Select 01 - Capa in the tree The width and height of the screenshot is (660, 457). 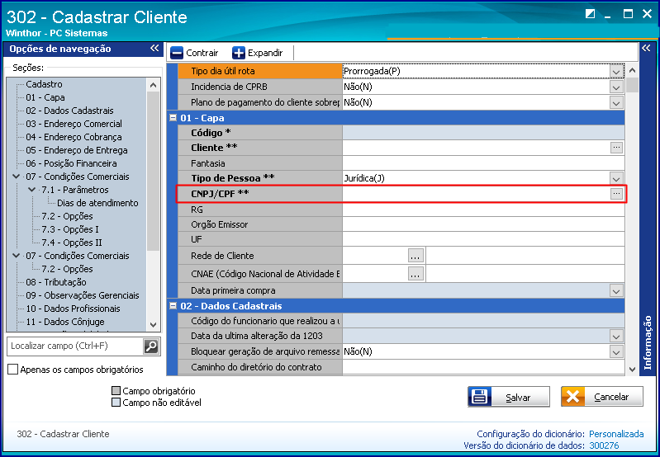(x=45, y=97)
